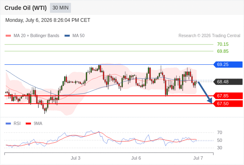
Task: Click the pink MA 20 legend swatch
Action: pyautogui.click(x=8, y=36)
